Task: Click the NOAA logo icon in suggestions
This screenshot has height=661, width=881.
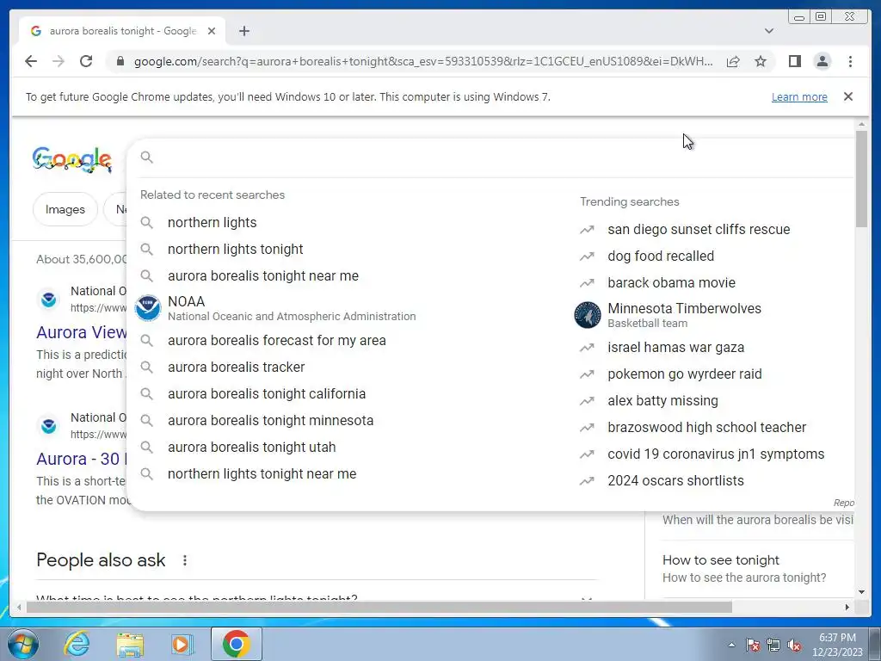Action: point(148,308)
